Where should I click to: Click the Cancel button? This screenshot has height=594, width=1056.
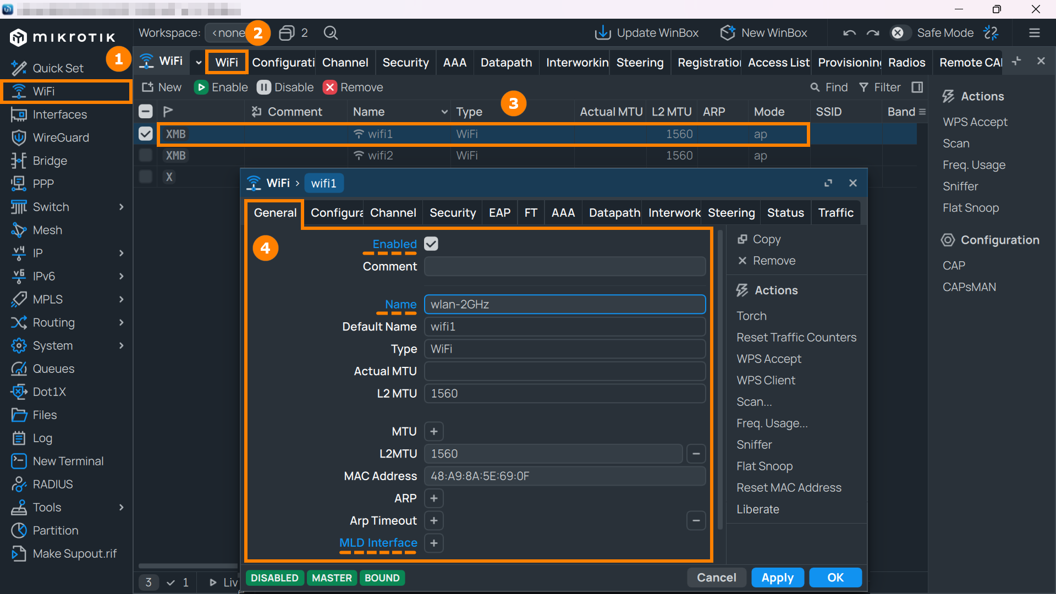pos(716,577)
